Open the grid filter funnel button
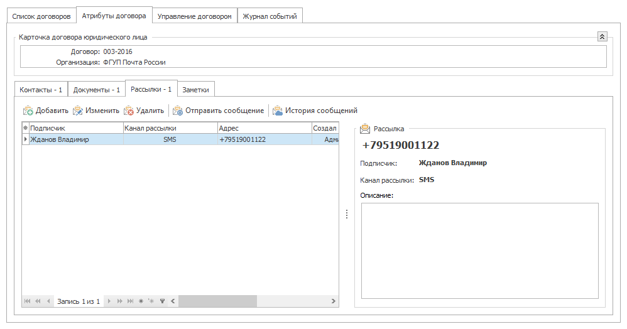Viewport: 627px width, 329px height. 162,301
